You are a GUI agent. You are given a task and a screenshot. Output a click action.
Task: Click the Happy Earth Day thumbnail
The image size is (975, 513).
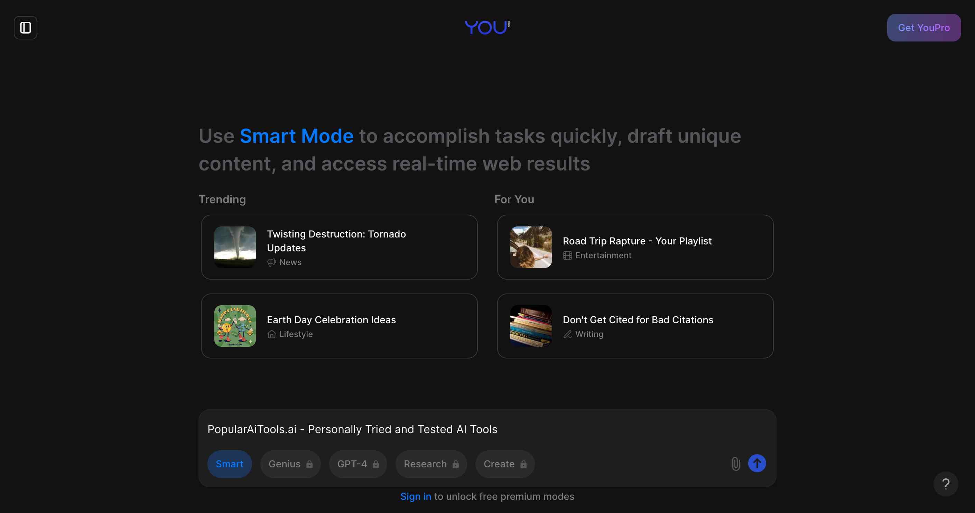(235, 326)
